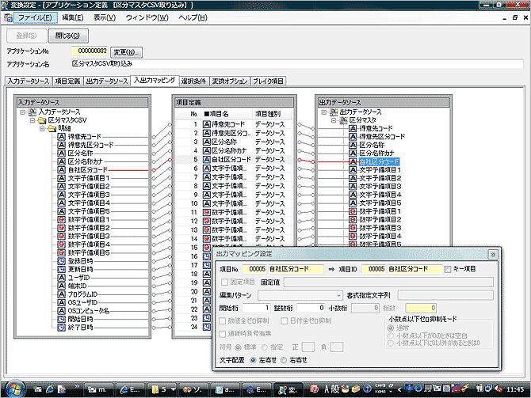Image resolution: width=531 pixels, height=398 pixels.
Task: Collapse the 入力データソース root tree node
Action: [x=22, y=112]
